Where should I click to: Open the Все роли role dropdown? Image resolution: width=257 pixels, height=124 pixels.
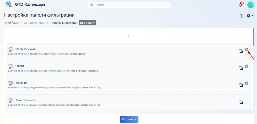87,23
